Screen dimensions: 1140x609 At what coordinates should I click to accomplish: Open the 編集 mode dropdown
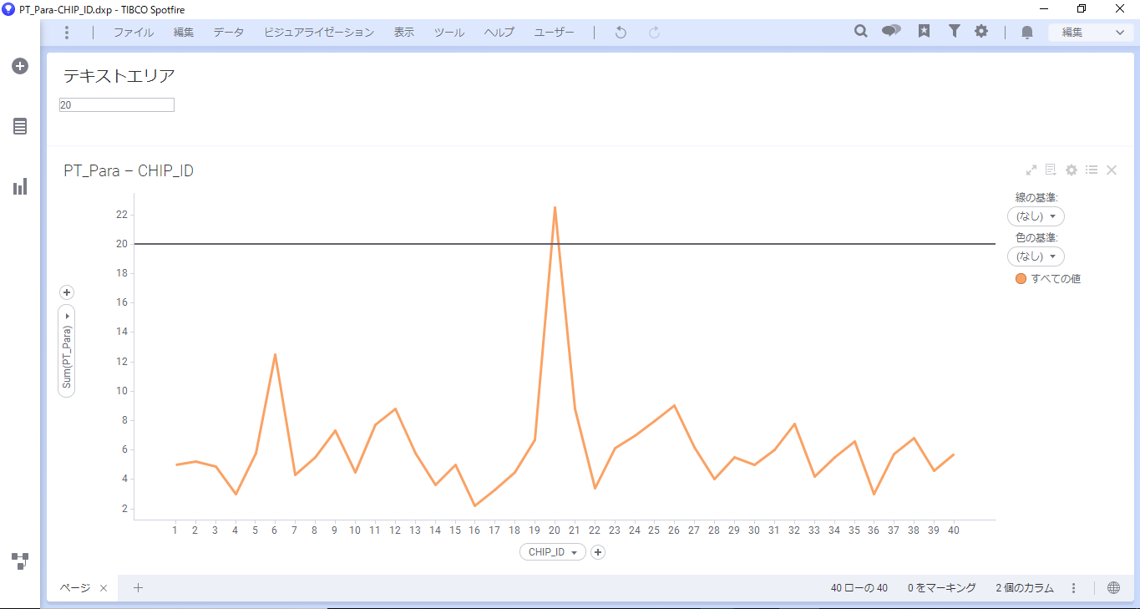click(1091, 33)
